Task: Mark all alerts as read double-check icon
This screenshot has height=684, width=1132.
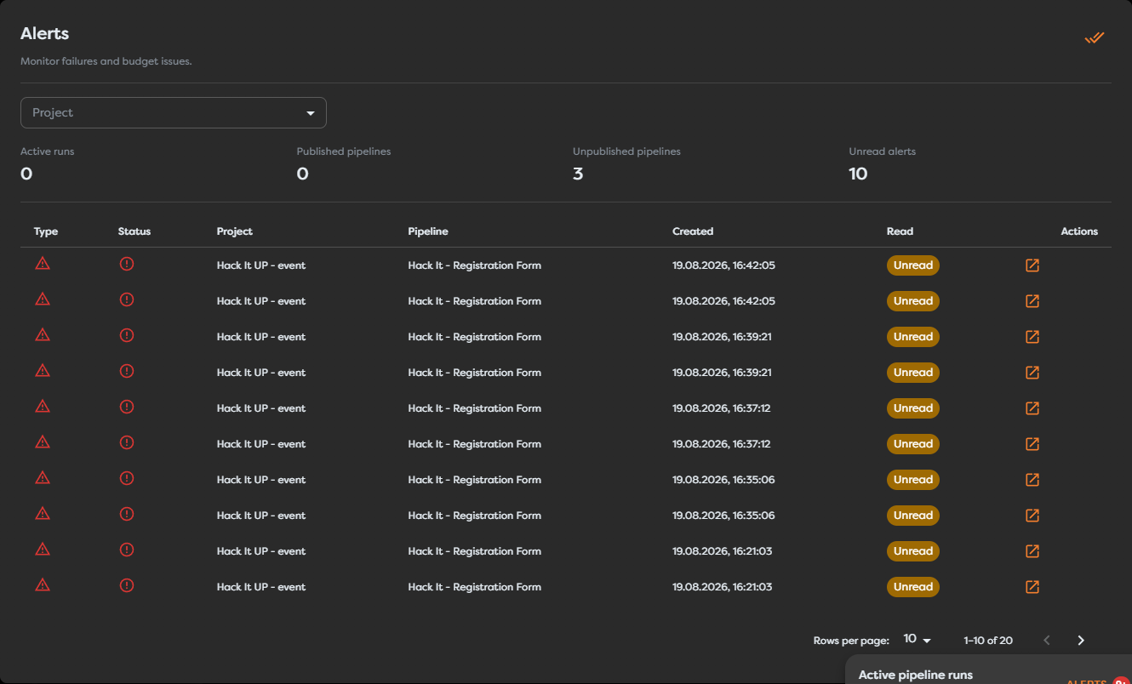Action: [x=1094, y=37]
